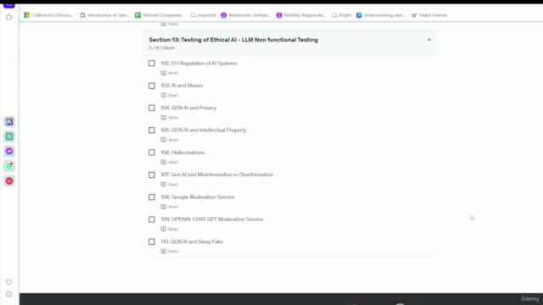543x305 pixels.
Task: Check lecture 106 Hallucinations
Action: (x=152, y=152)
